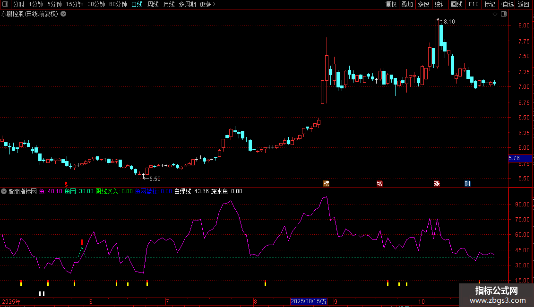The width and height of the screenshot is (534, 307).
Task: Click the white double-bar mark above timeline
Action: click(x=42, y=294)
